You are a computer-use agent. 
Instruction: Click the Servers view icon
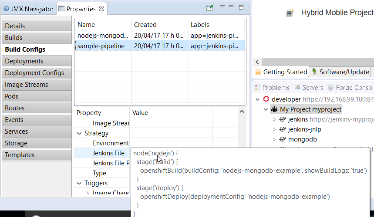coord(298,87)
